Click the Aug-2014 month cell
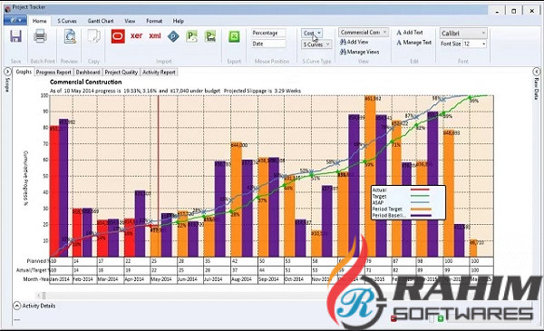The width and height of the screenshot is (544, 331). [243, 279]
